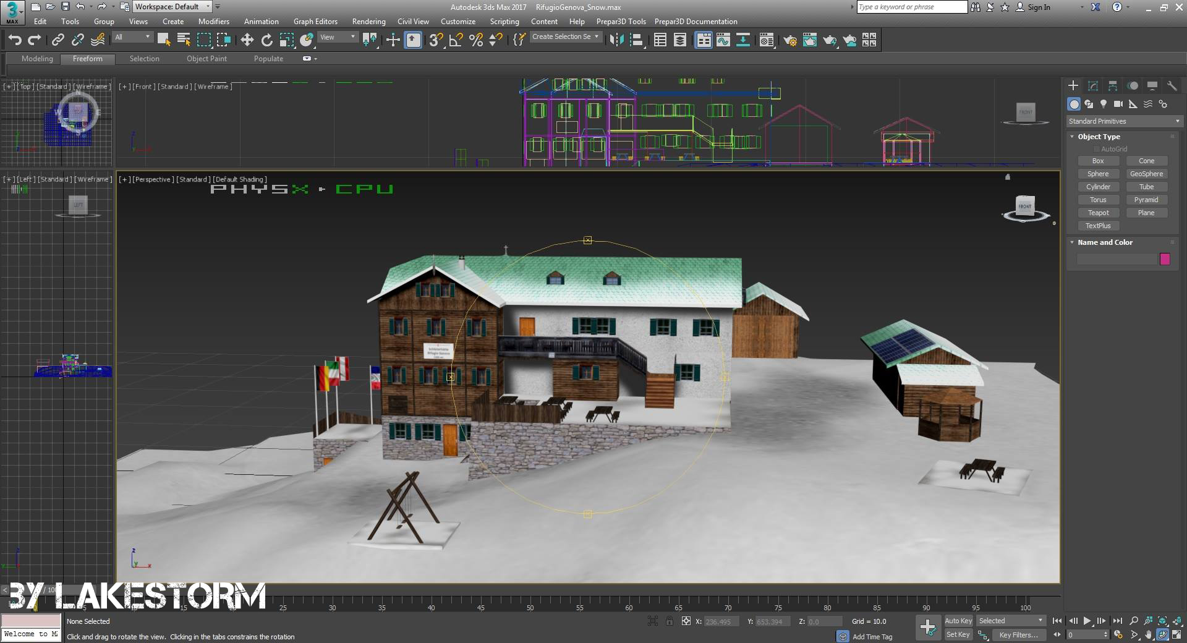Select the Cameras category in Create panel
Image resolution: width=1187 pixels, height=643 pixels.
1118,104
